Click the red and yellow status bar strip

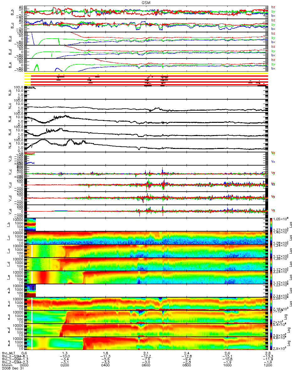[146, 80]
